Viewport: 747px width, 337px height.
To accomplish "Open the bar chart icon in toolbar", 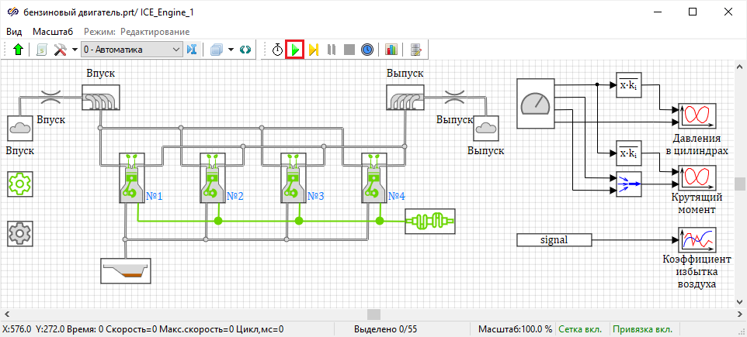I will [391, 50].
